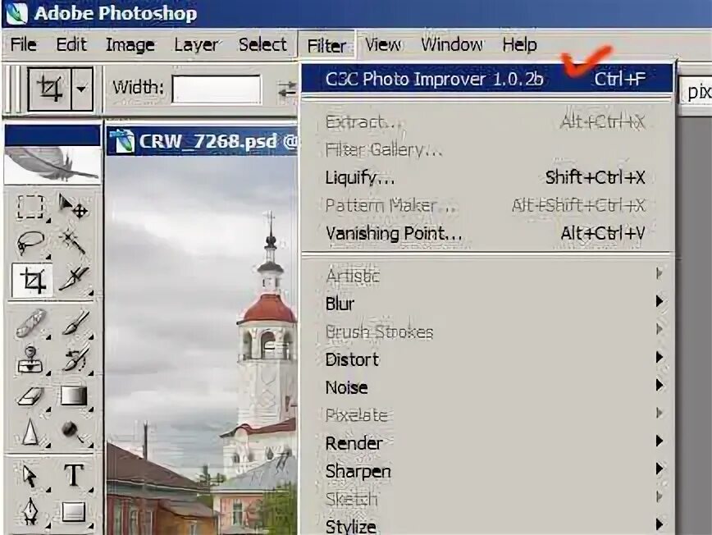Expand the Blur filter submenu
This screenshot has width=712, height=535.
tap(486, 304)
